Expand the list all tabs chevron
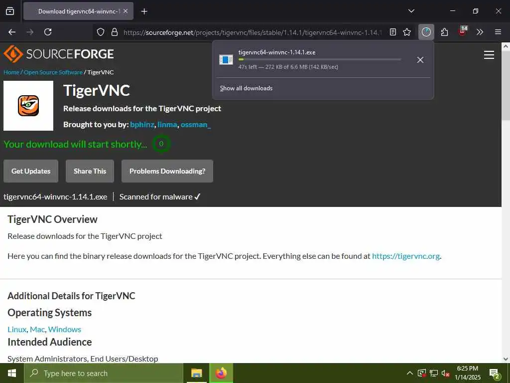Image resolution: width=510 pixels, height=383 pixels. [411, 11]
